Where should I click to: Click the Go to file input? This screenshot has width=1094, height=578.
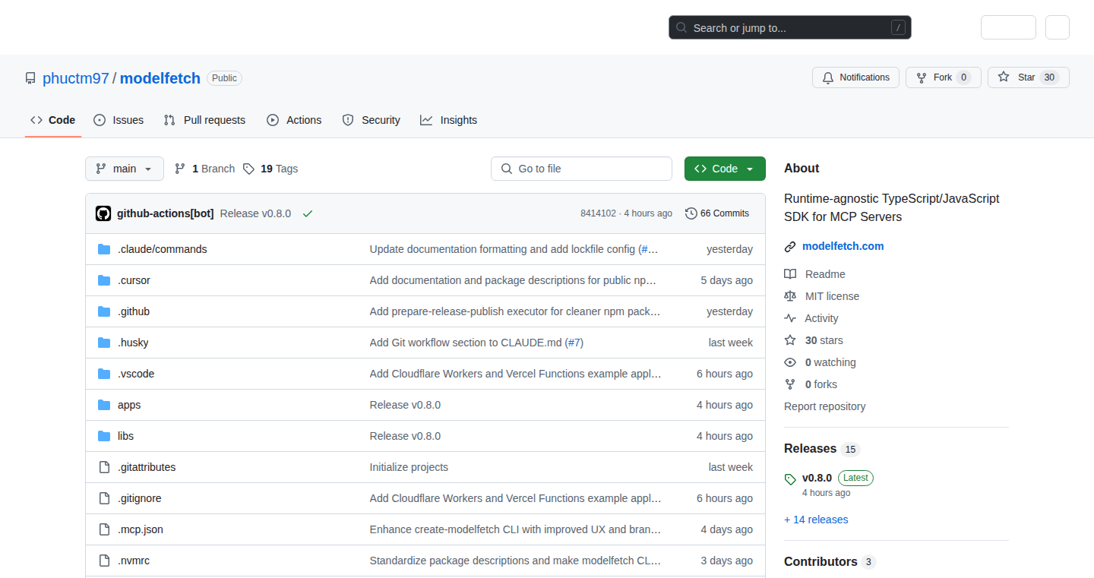(x=581, y=169)
